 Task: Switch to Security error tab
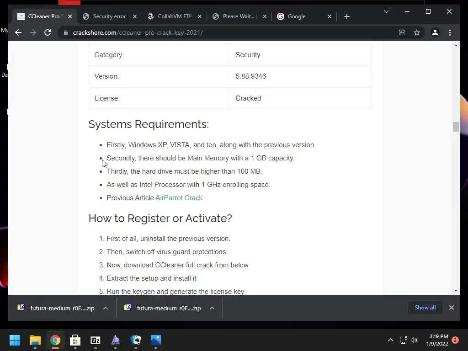[x=109, y=16]
